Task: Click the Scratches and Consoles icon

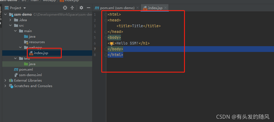Action: click(11, 86)
